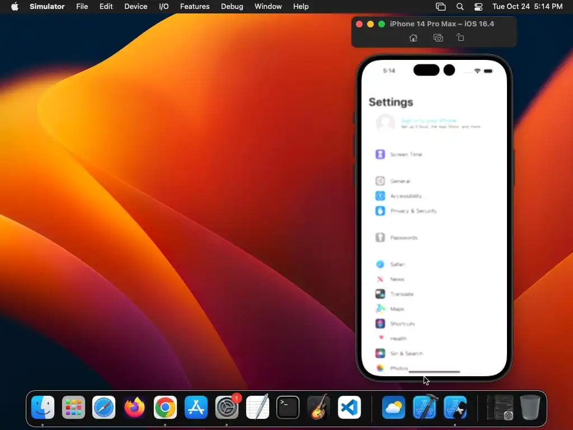Tap the Passwords row label
Image resolution: width=573 pixels, height=430 pixels.
point(404,237)
